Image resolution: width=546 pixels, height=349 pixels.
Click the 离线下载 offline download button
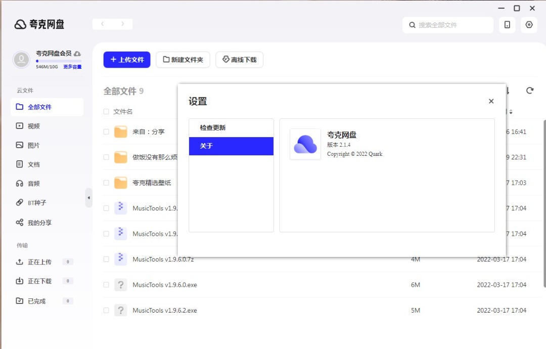(239, 60)
